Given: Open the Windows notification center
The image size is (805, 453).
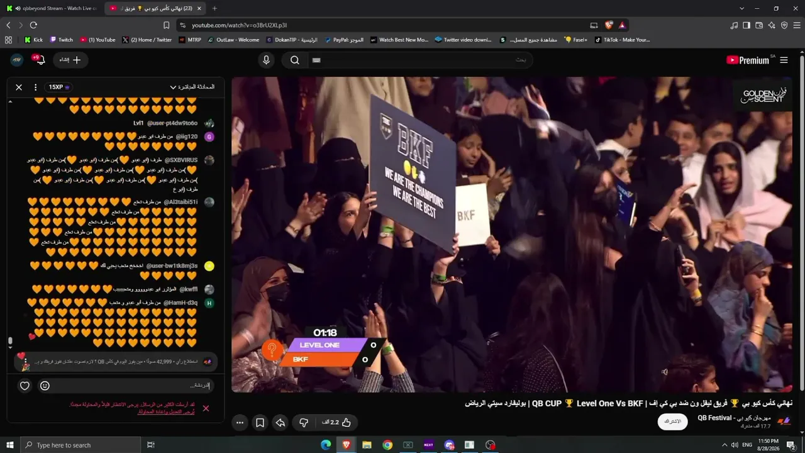Looking at the screenshot, I should coord(791,445).
